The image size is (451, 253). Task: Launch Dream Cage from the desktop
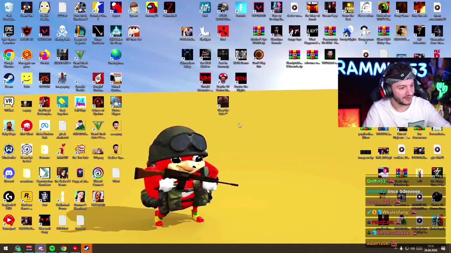click(x=330, y=10)
